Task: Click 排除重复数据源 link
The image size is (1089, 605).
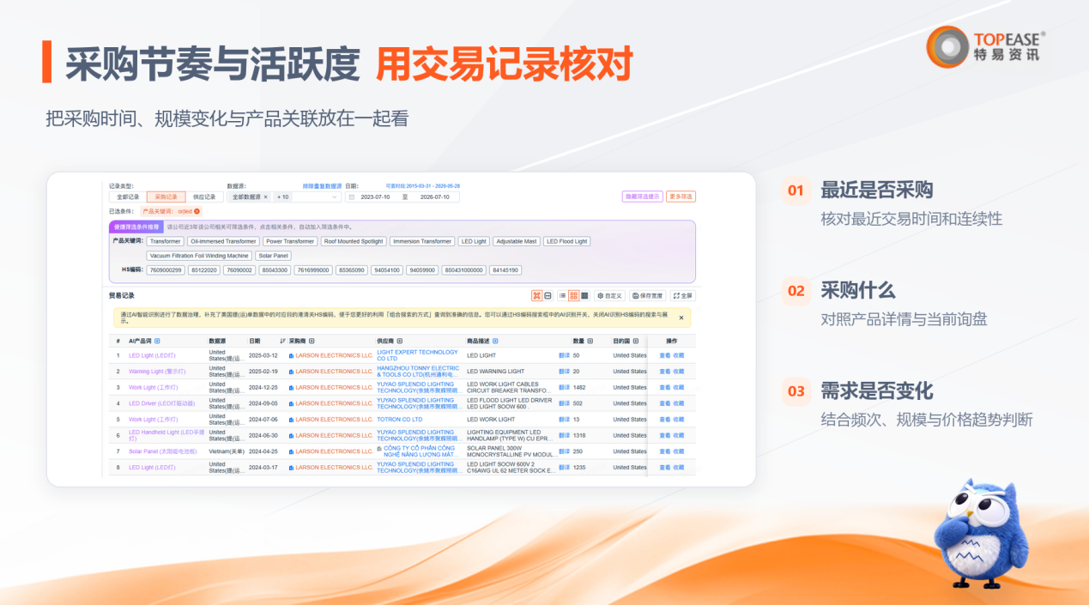Action: (322, 185)
